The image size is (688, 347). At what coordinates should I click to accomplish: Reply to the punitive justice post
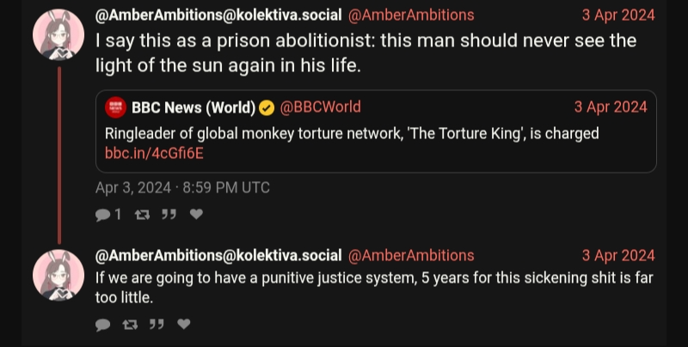103,325
